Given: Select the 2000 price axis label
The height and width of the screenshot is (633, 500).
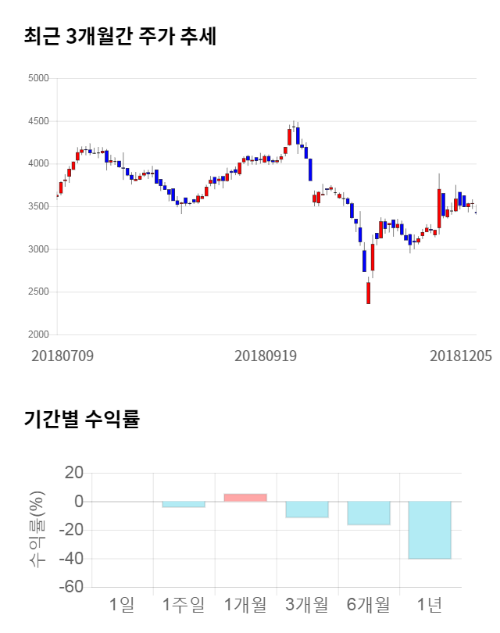Looking at the screenshot, I should tap(37, 334).
